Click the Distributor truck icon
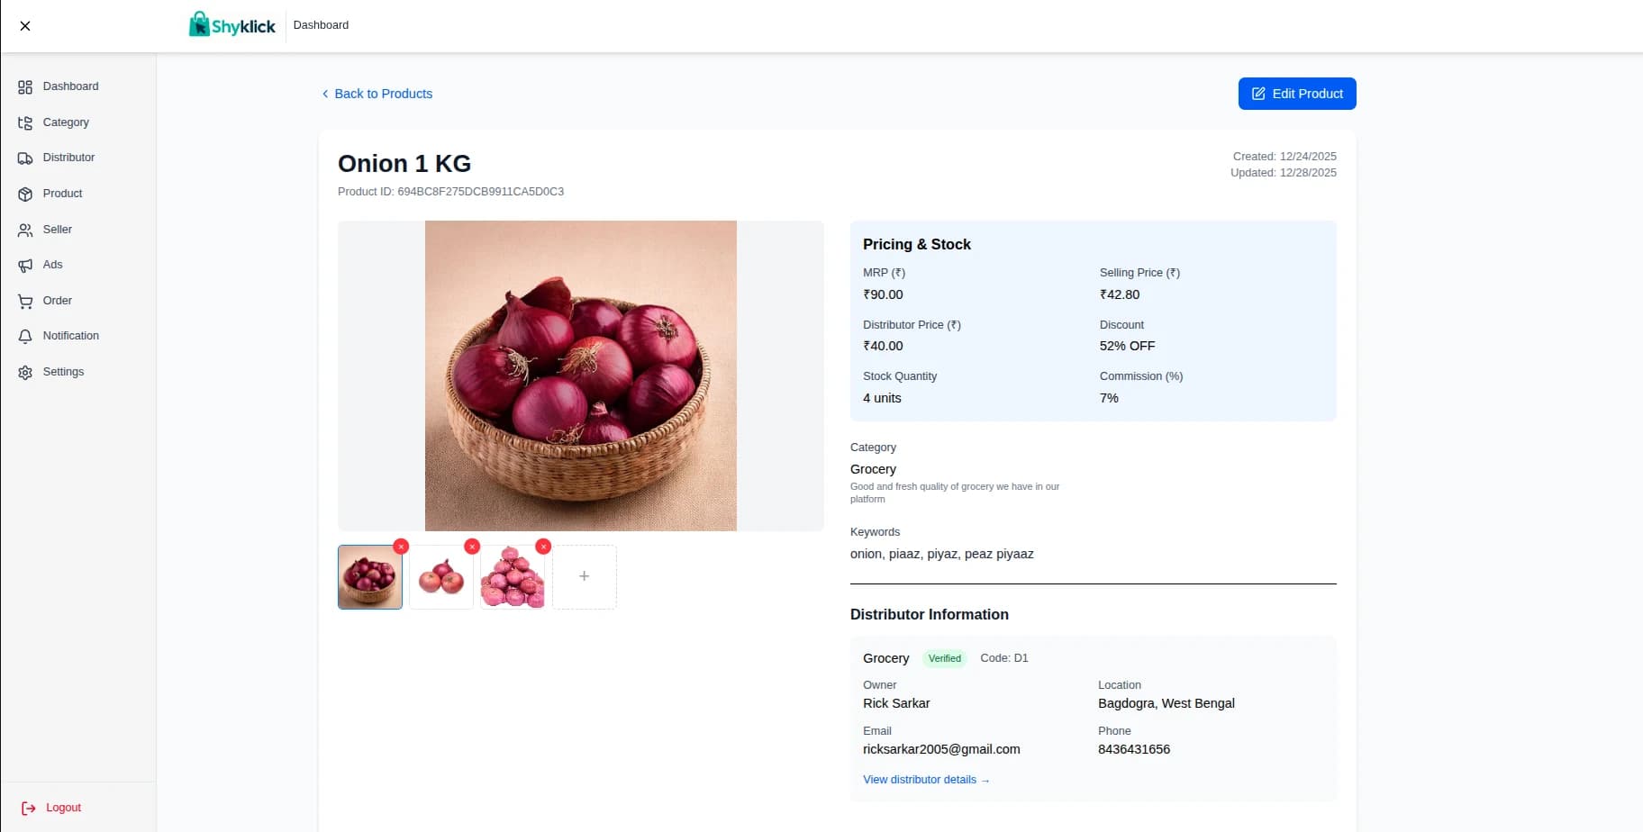Image resolution: width=1643 pixels, height=832 pixels. click(x=25, y=158)
